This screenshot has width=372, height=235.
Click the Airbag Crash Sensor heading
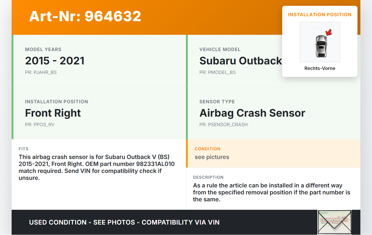tap(252, 113)
